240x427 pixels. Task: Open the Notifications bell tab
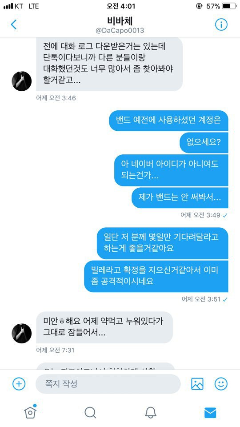point(151,413)
